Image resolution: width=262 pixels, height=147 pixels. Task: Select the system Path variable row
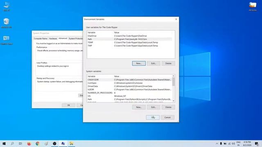pyautogui.click(x=129, y=99)
